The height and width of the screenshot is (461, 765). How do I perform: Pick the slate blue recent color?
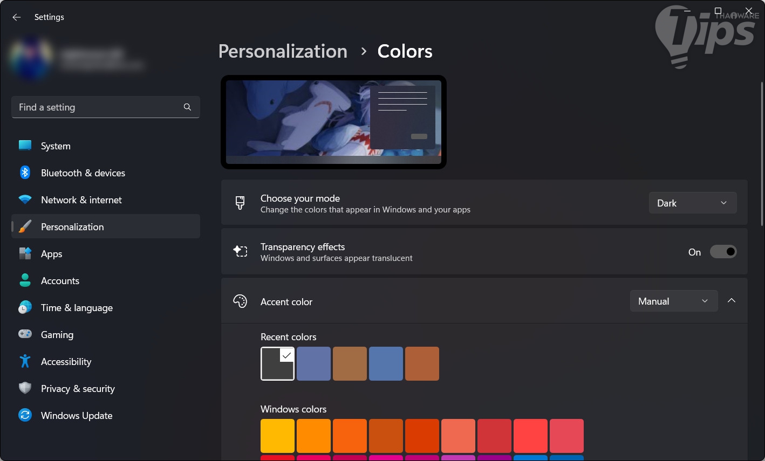313,363
